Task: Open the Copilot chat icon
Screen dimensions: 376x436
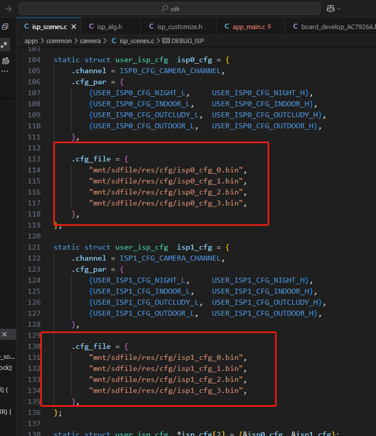Action: (330, 9)
